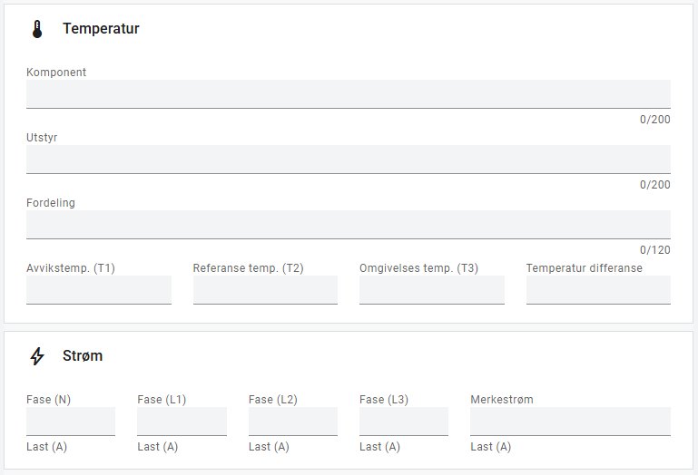The height and width of the screenshot is (475, 698).
Task: Select the Referanse temp. (T2) field
Action: point(265,290)
